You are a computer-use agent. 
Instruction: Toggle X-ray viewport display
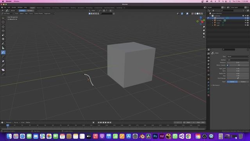(x=193, y=14)
